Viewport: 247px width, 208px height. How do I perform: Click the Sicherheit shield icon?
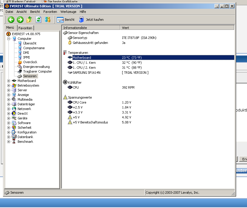(14, 128)
